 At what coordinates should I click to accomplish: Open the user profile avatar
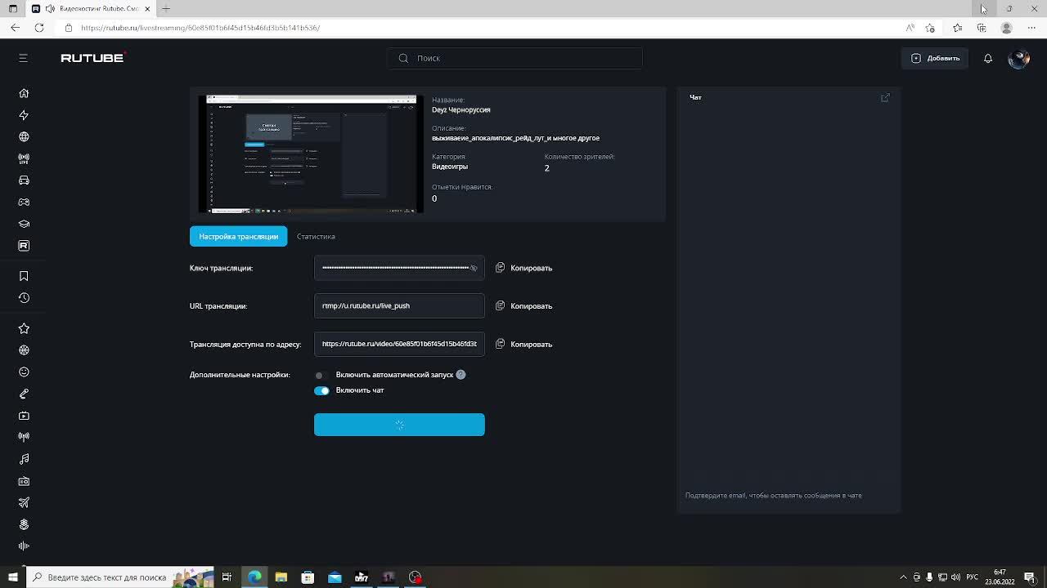click(x=1019, y=58)
